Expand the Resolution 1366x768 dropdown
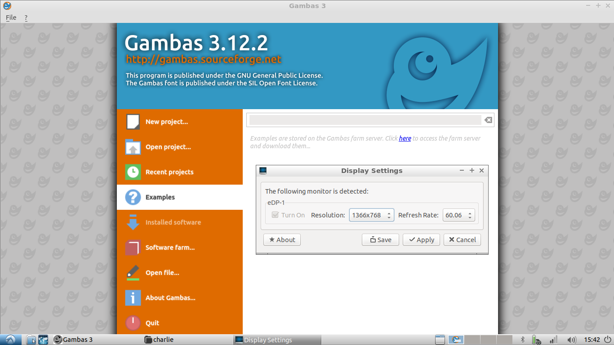 pyautogui.click(x=371, y=215)
